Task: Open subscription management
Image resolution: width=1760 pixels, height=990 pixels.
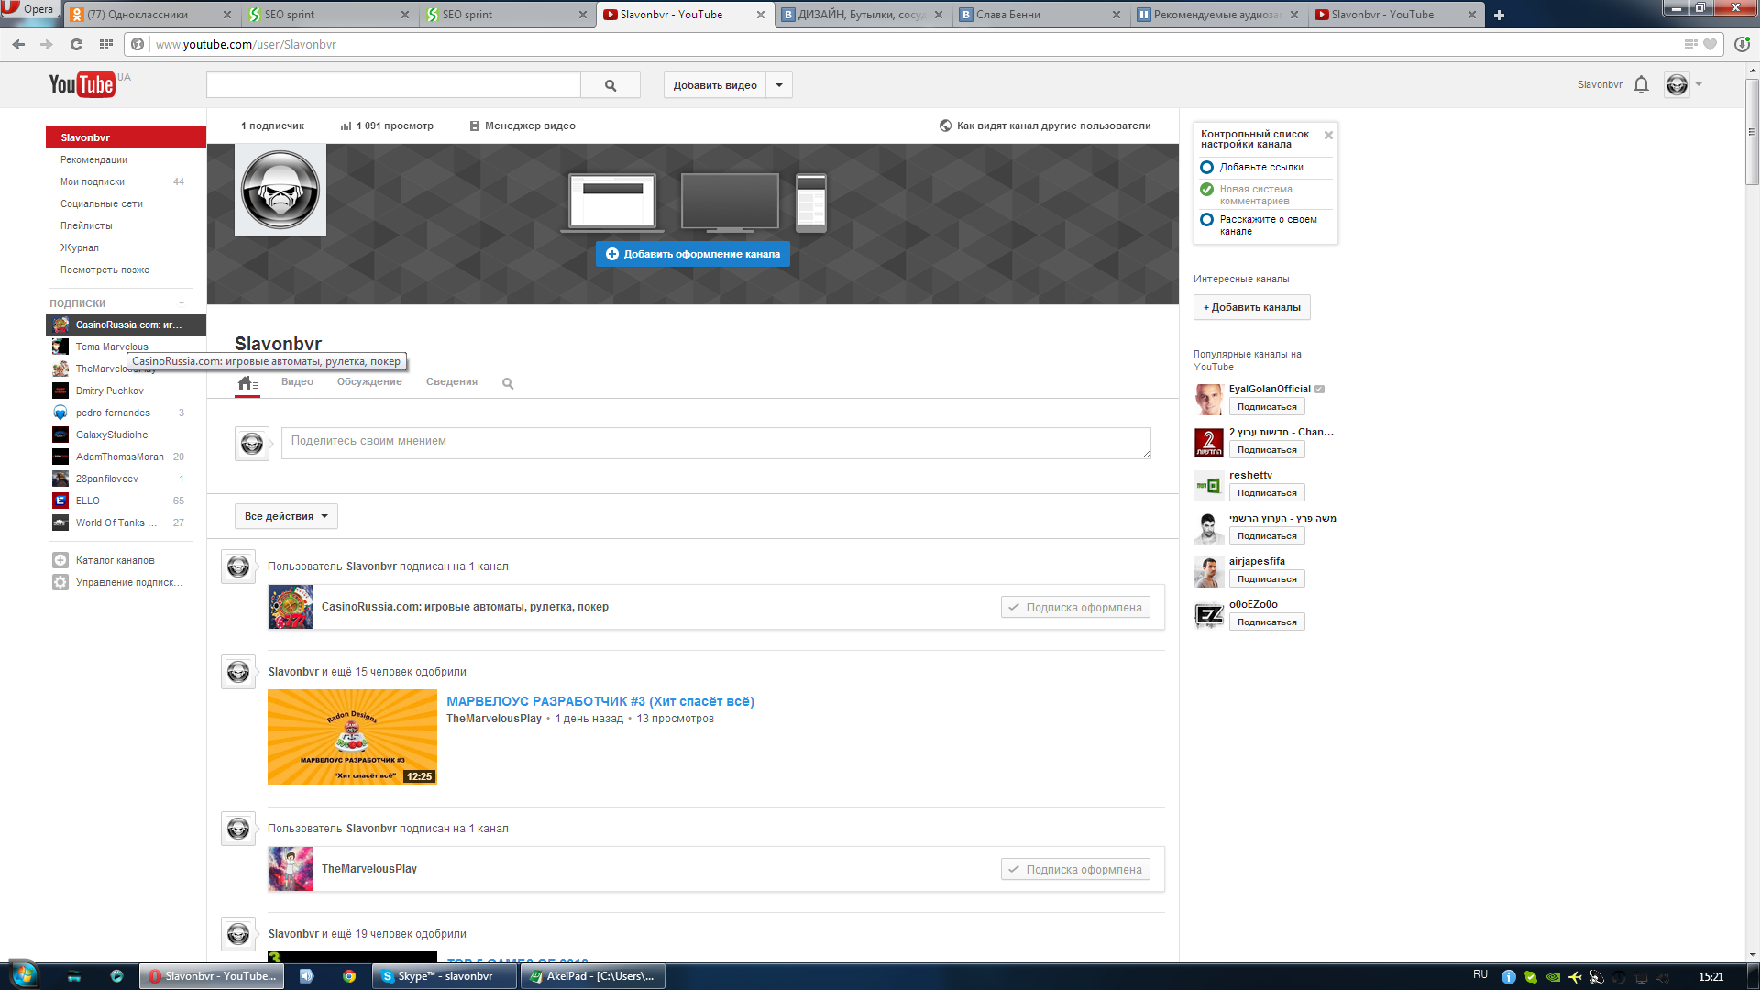Action: (119, 582)
